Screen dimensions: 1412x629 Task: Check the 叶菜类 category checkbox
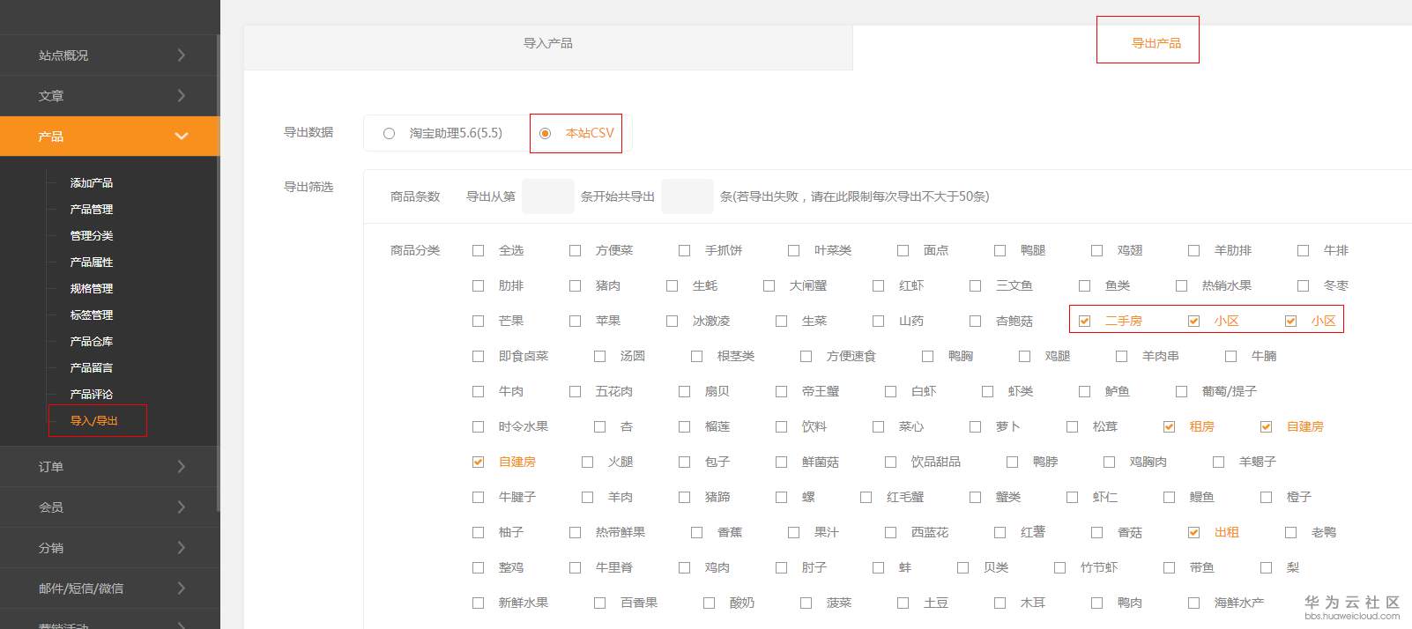coord(793,250)
